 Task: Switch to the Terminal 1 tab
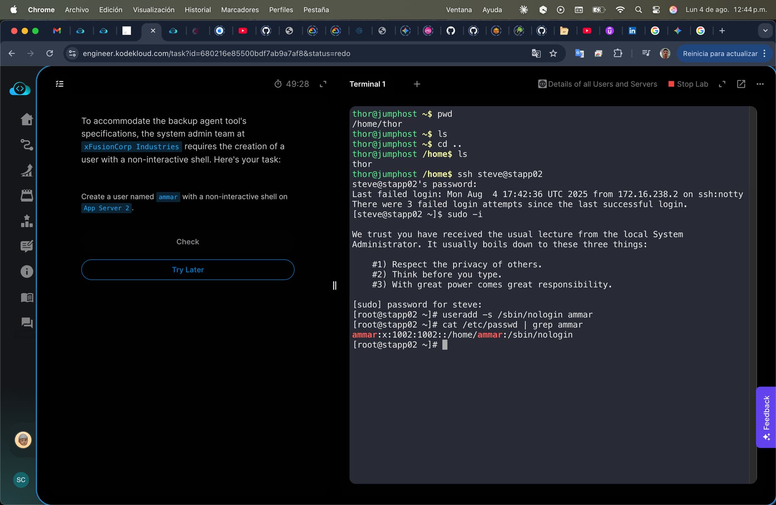pyautogui.click(x=367, y=84)
